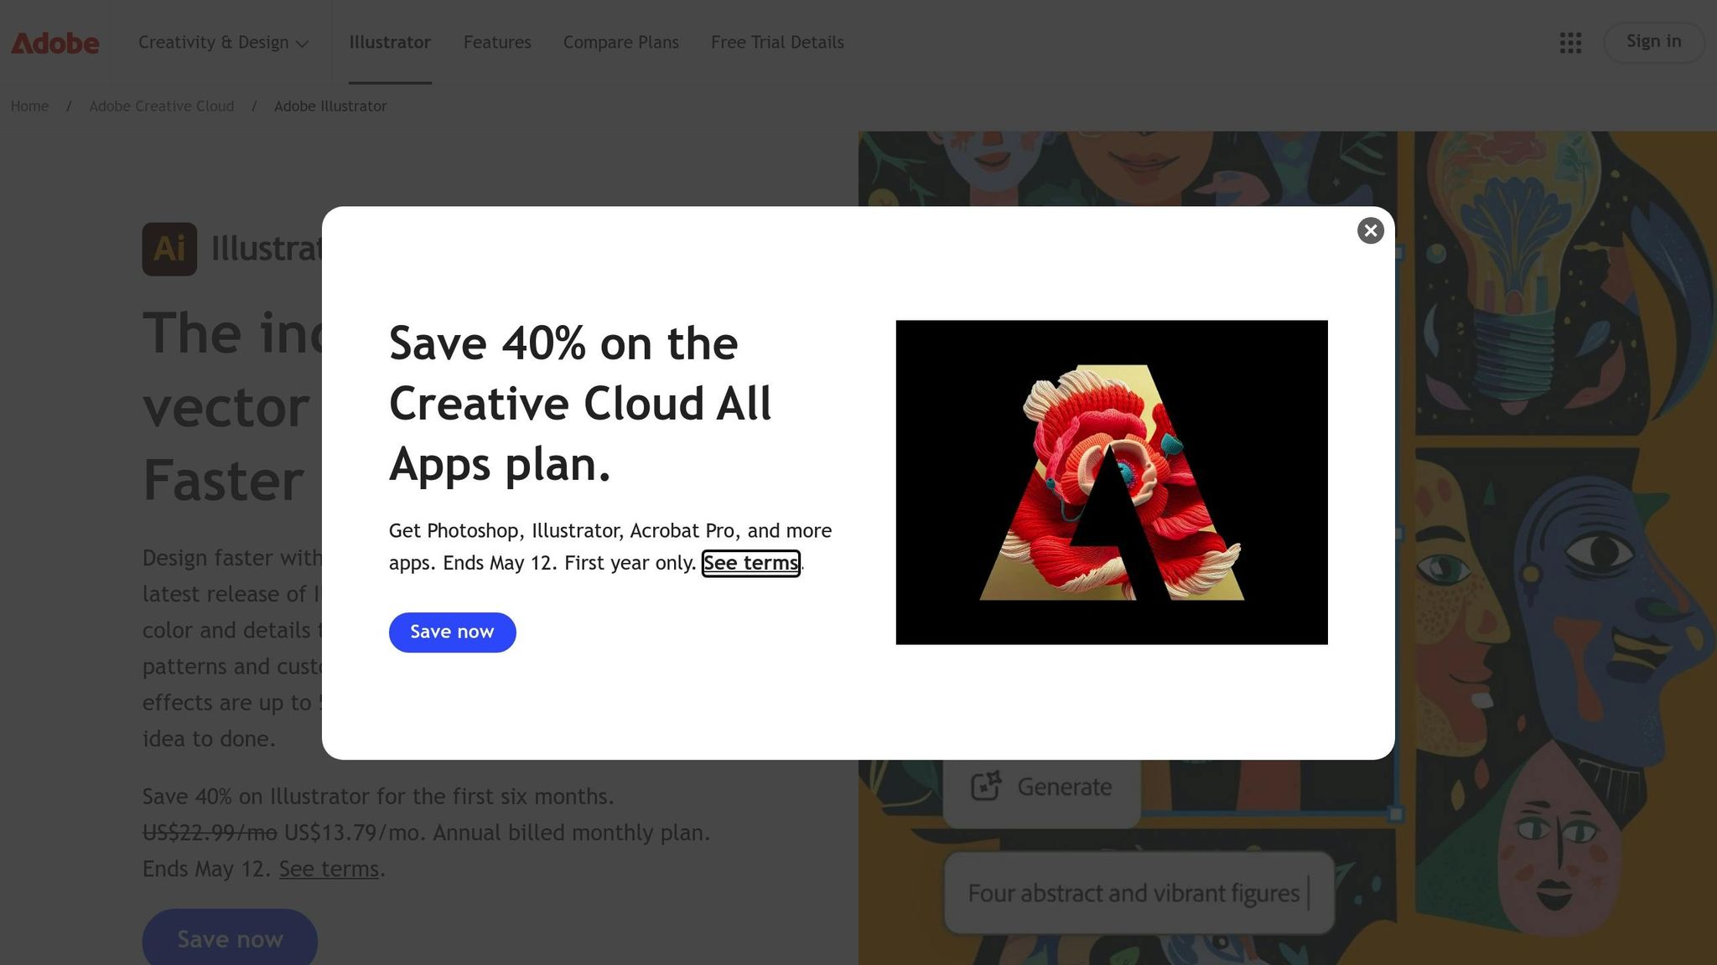The width and height of the screenshot is (1717, 965).
Task: Close the Save 40% promo dialog
Action: click(1370, 230)
